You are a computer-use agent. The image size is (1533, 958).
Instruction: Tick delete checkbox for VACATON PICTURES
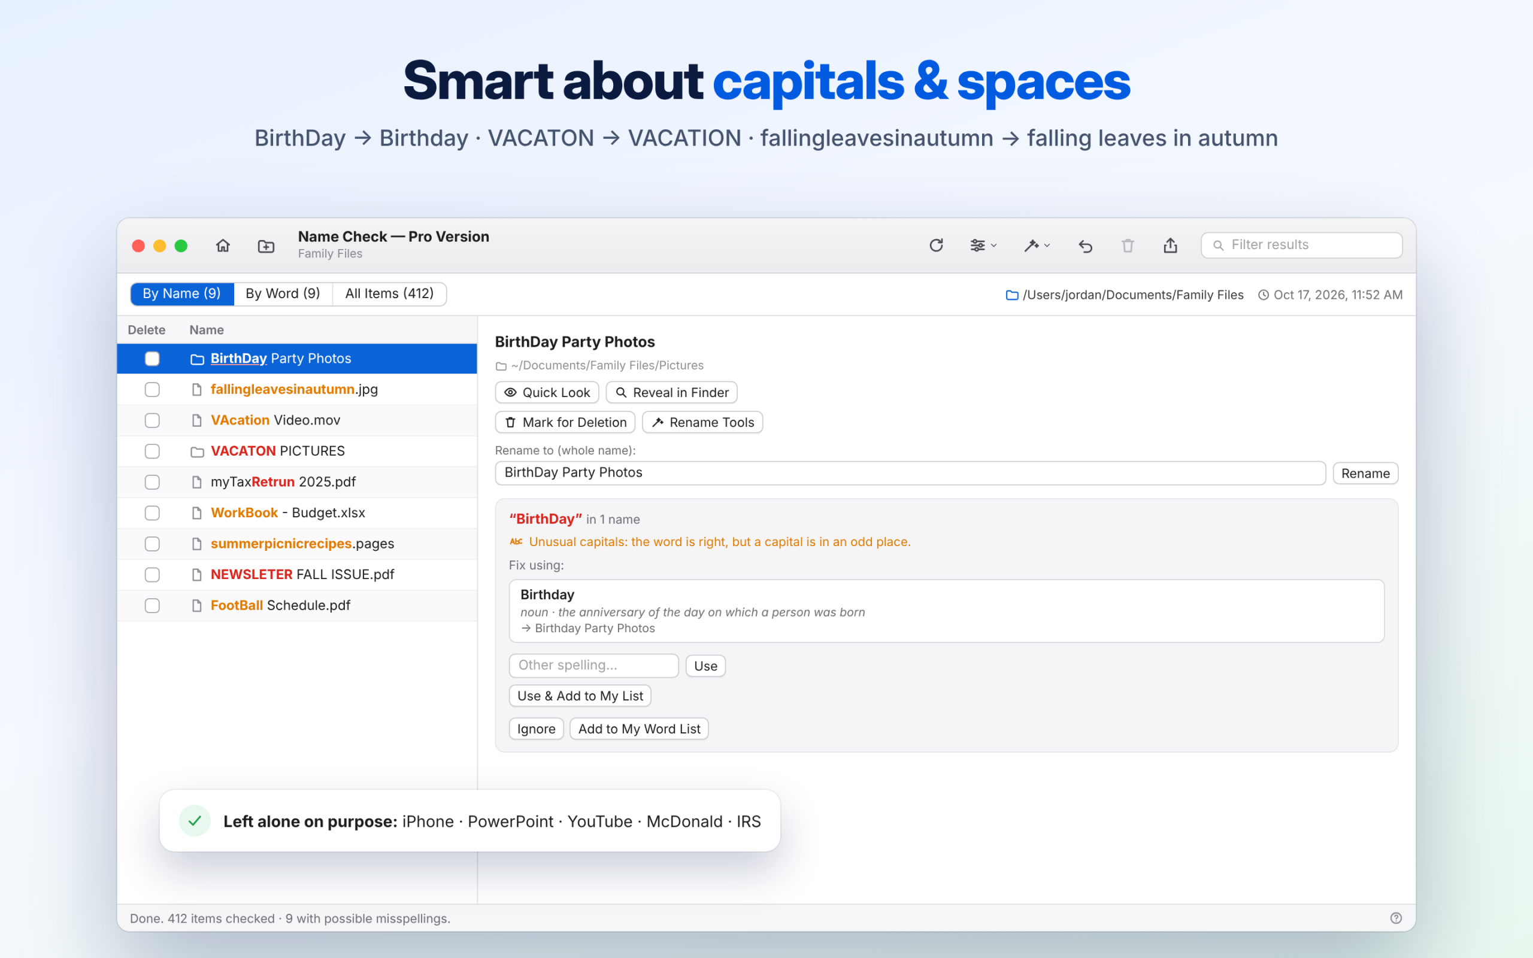coord(152,451)
